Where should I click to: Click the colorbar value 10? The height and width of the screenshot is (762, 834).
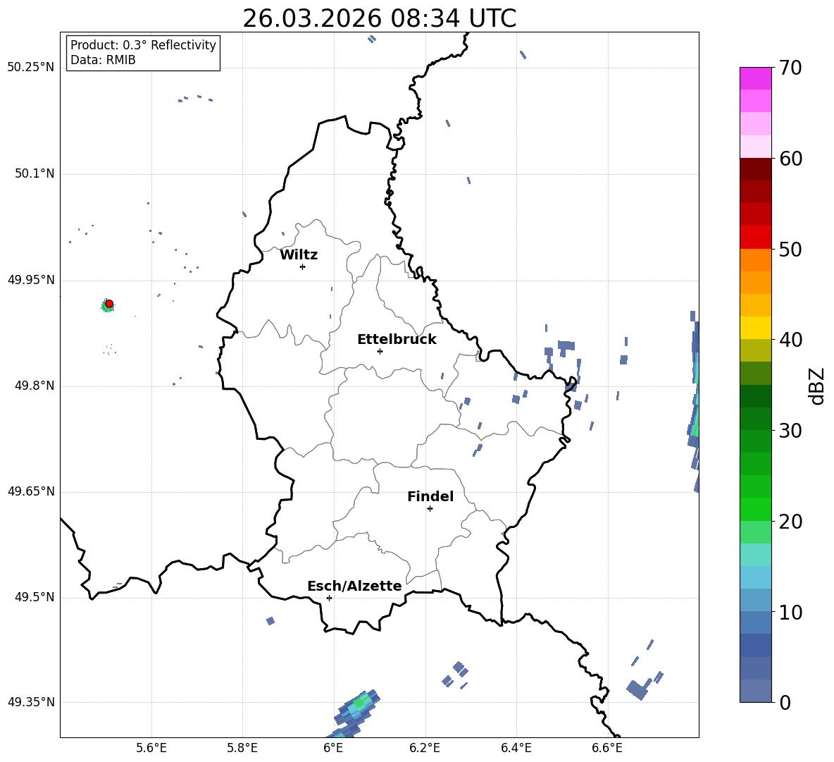[x=790, y=612]
